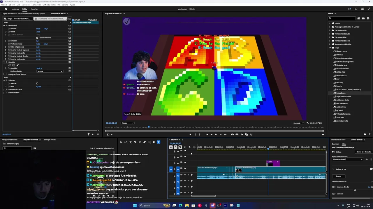Viewport: 373px width, 209px height.
Task: Click Borrar tipo de audio button
Action: [x=364, y=152]
